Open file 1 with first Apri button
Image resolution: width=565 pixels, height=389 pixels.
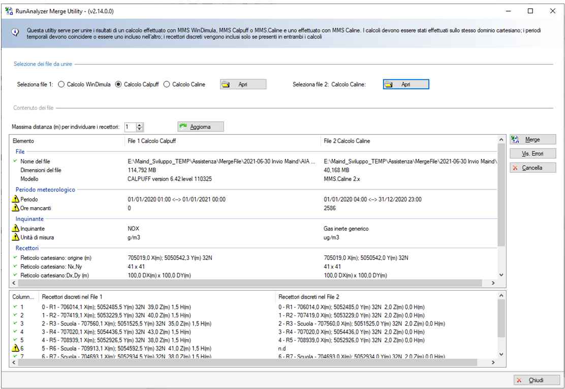243,84
